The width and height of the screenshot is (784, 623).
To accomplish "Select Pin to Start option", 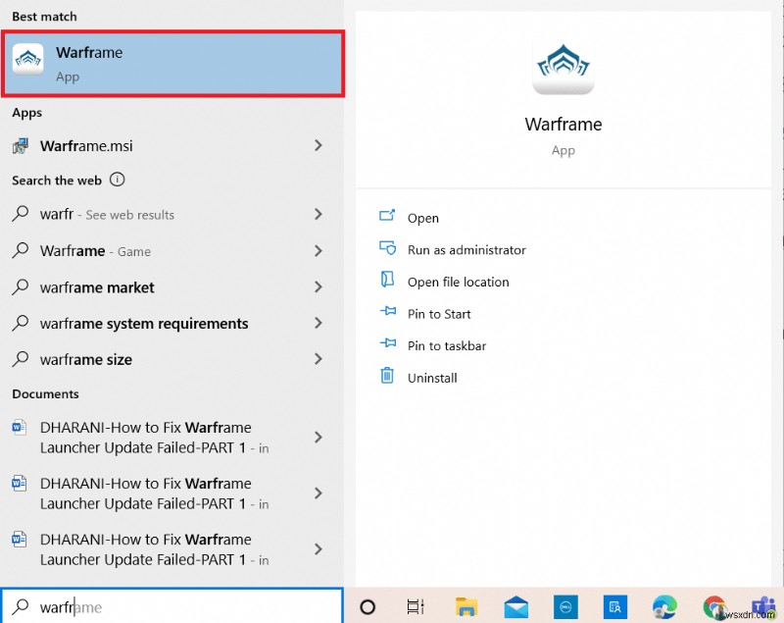I will (x=439, y=314).
